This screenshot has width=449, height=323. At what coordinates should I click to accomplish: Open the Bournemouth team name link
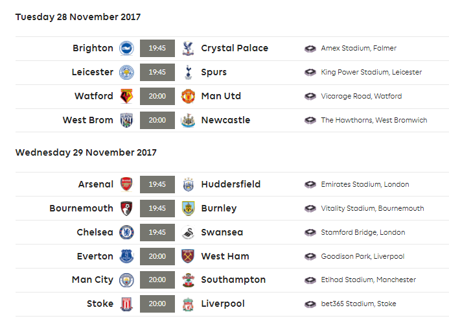coord(82,208)
